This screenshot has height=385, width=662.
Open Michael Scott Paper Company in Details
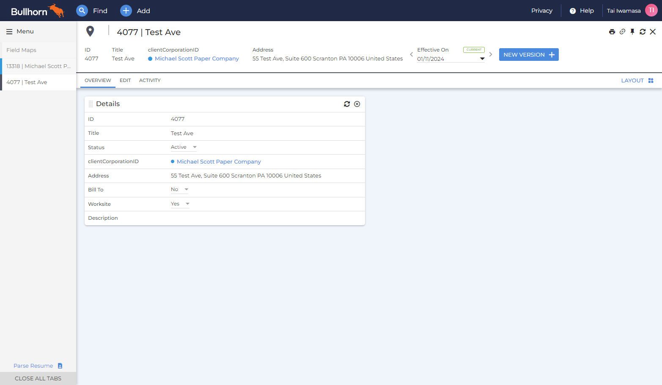pos(219,162)
